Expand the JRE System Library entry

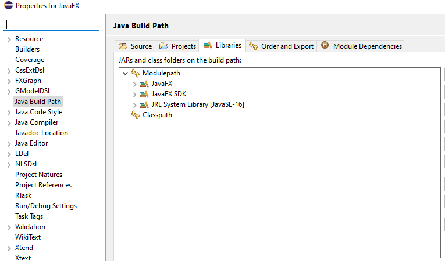point(134,104)
